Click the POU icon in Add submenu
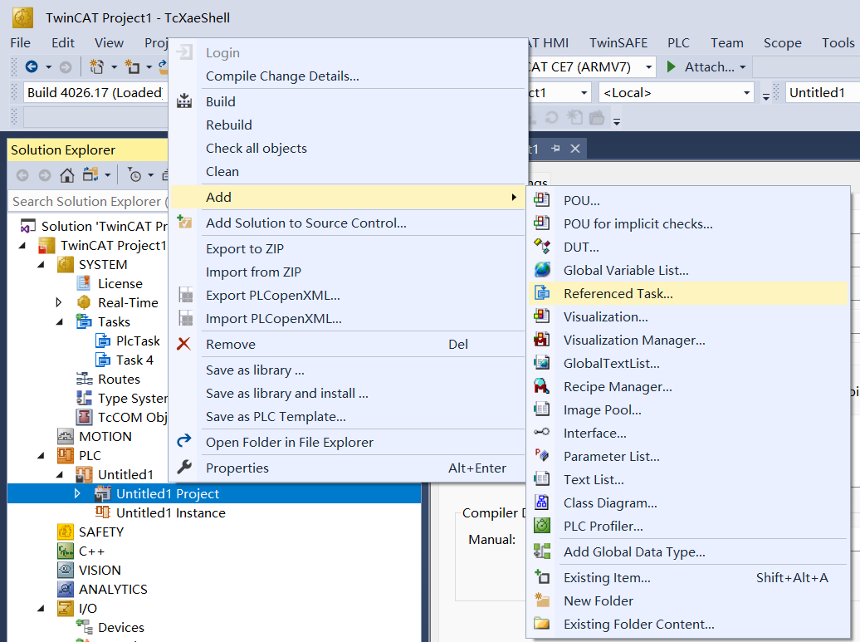Image resolution: width=860 pixels, height=642 pixels. click(542, 199)
